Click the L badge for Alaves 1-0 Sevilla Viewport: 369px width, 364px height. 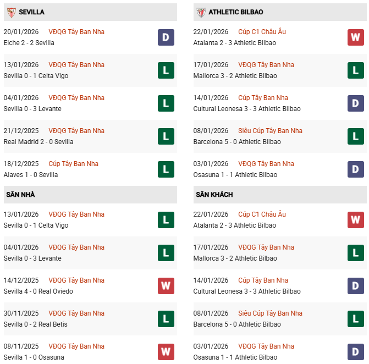click(x=166, y=169)
